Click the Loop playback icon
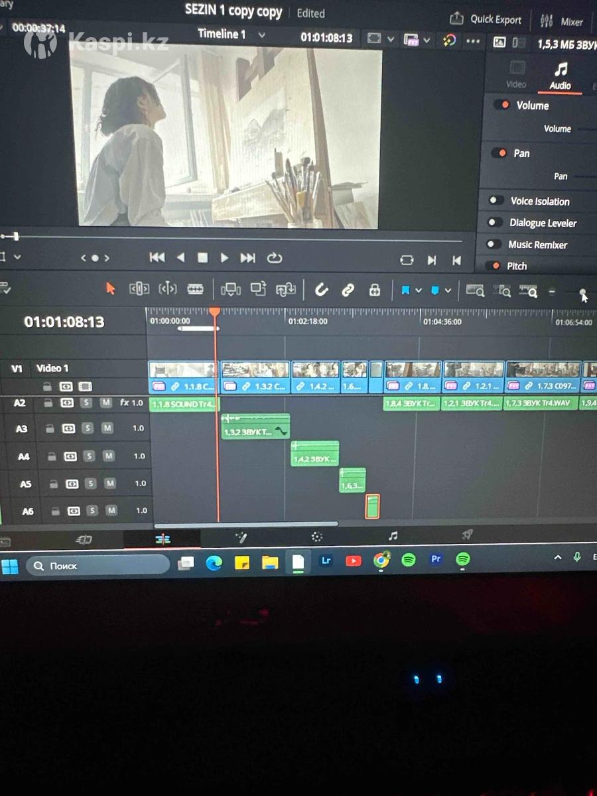This screenshot has height=796, width=597. coord(275,258)
